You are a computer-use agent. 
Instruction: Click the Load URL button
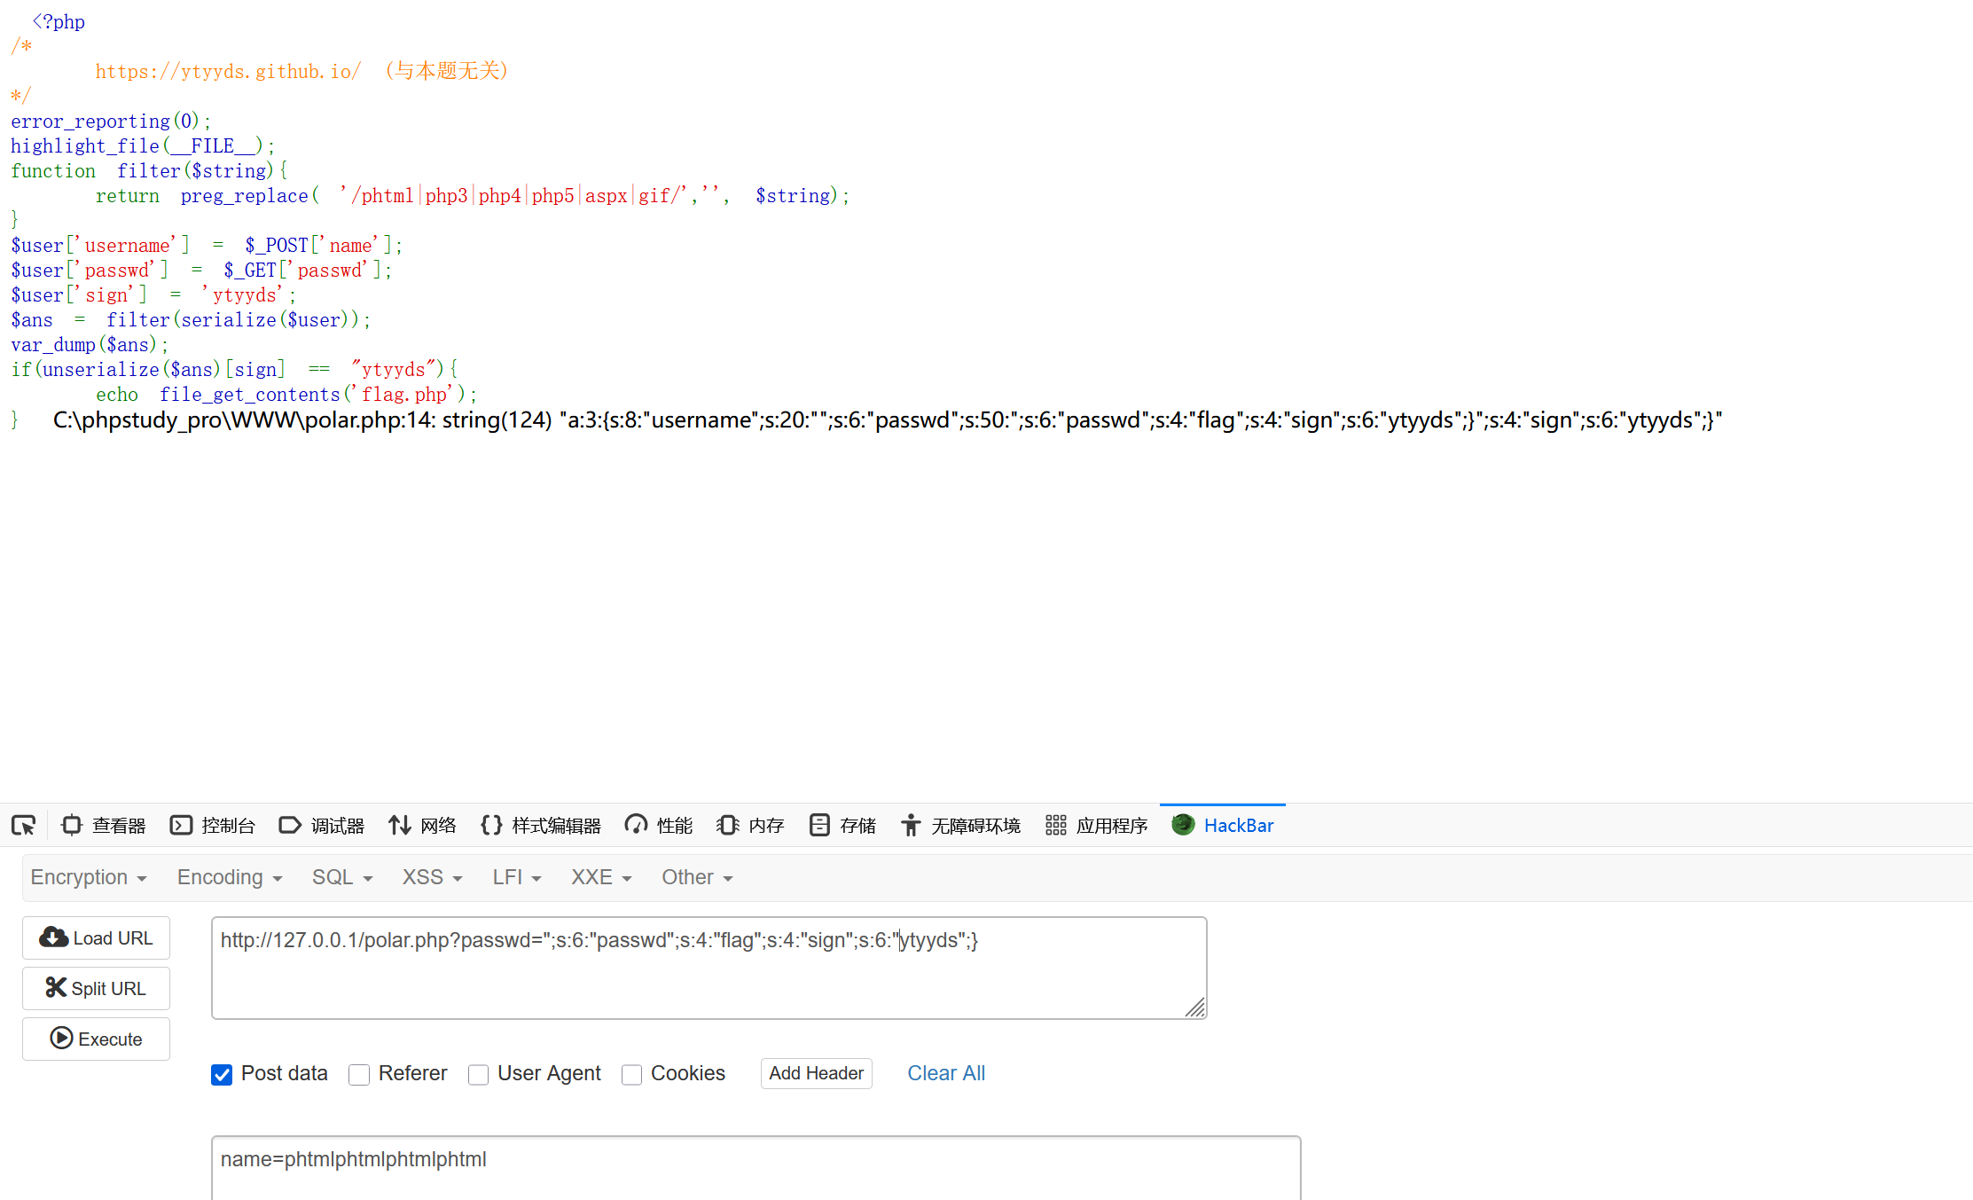point(96,937)
